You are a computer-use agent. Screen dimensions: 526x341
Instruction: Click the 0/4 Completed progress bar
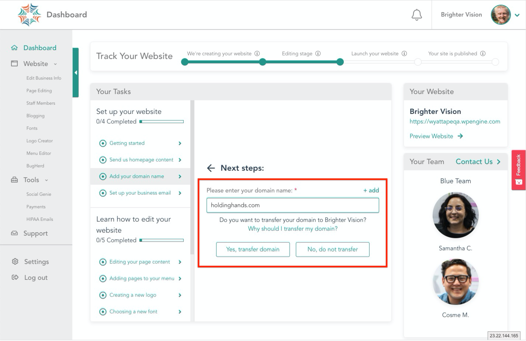pyautogui.click(x=161, y=121)
